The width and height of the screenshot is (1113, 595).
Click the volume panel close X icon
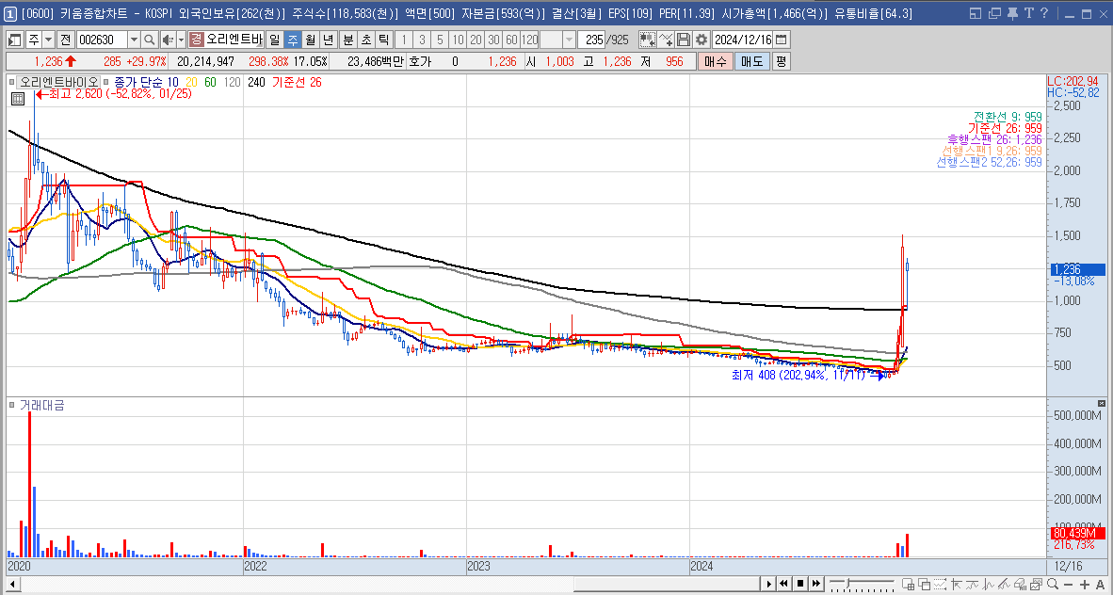(x=1101, y=403)
